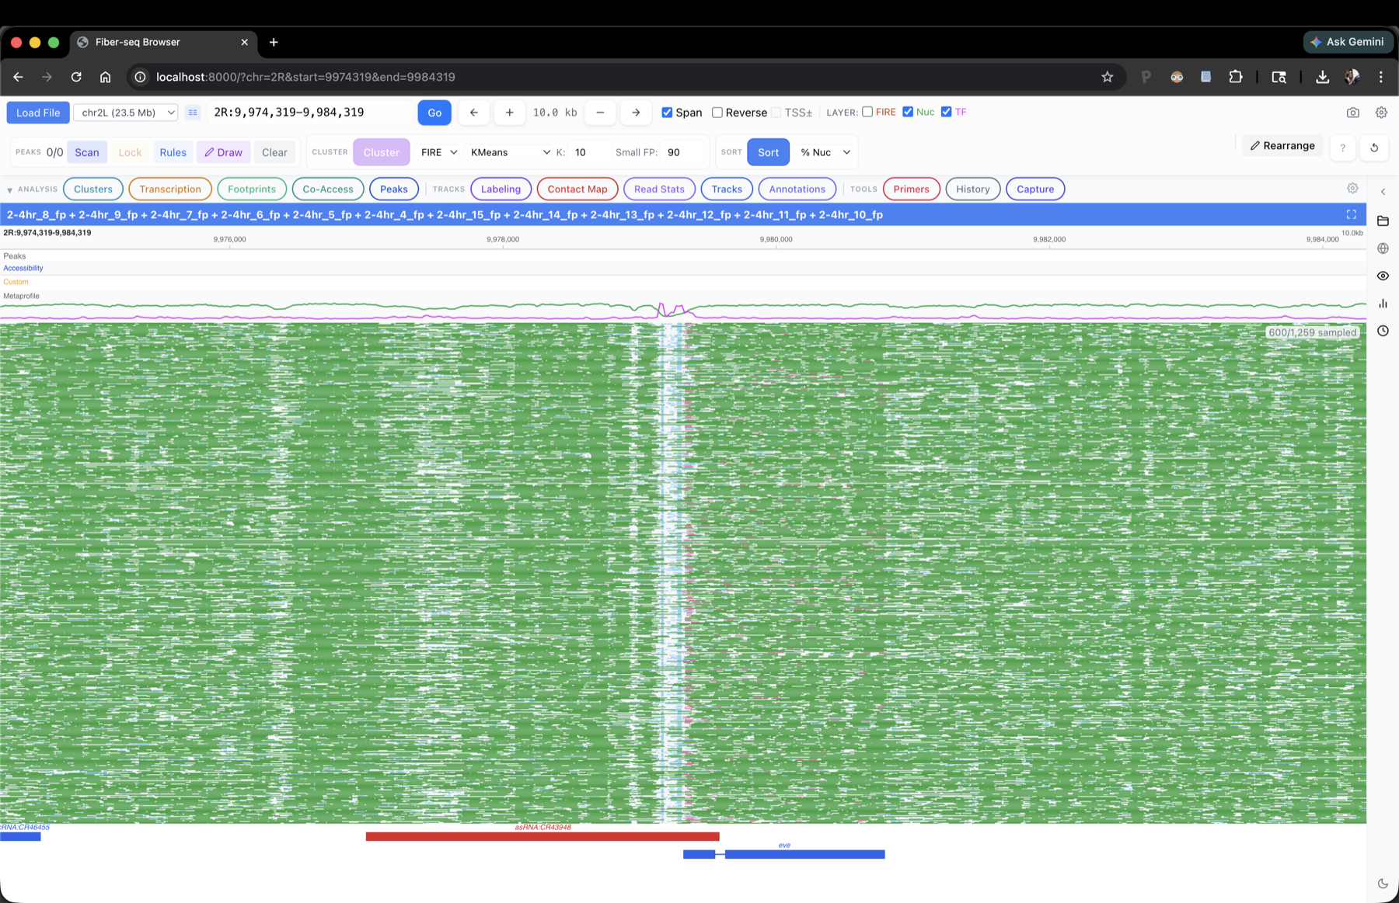Open settings gear in top toolbar

(x=1381, y=113)
